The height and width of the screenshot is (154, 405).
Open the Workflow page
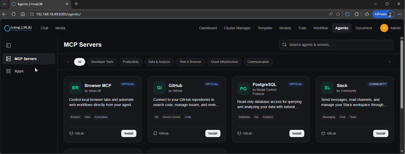321,28
